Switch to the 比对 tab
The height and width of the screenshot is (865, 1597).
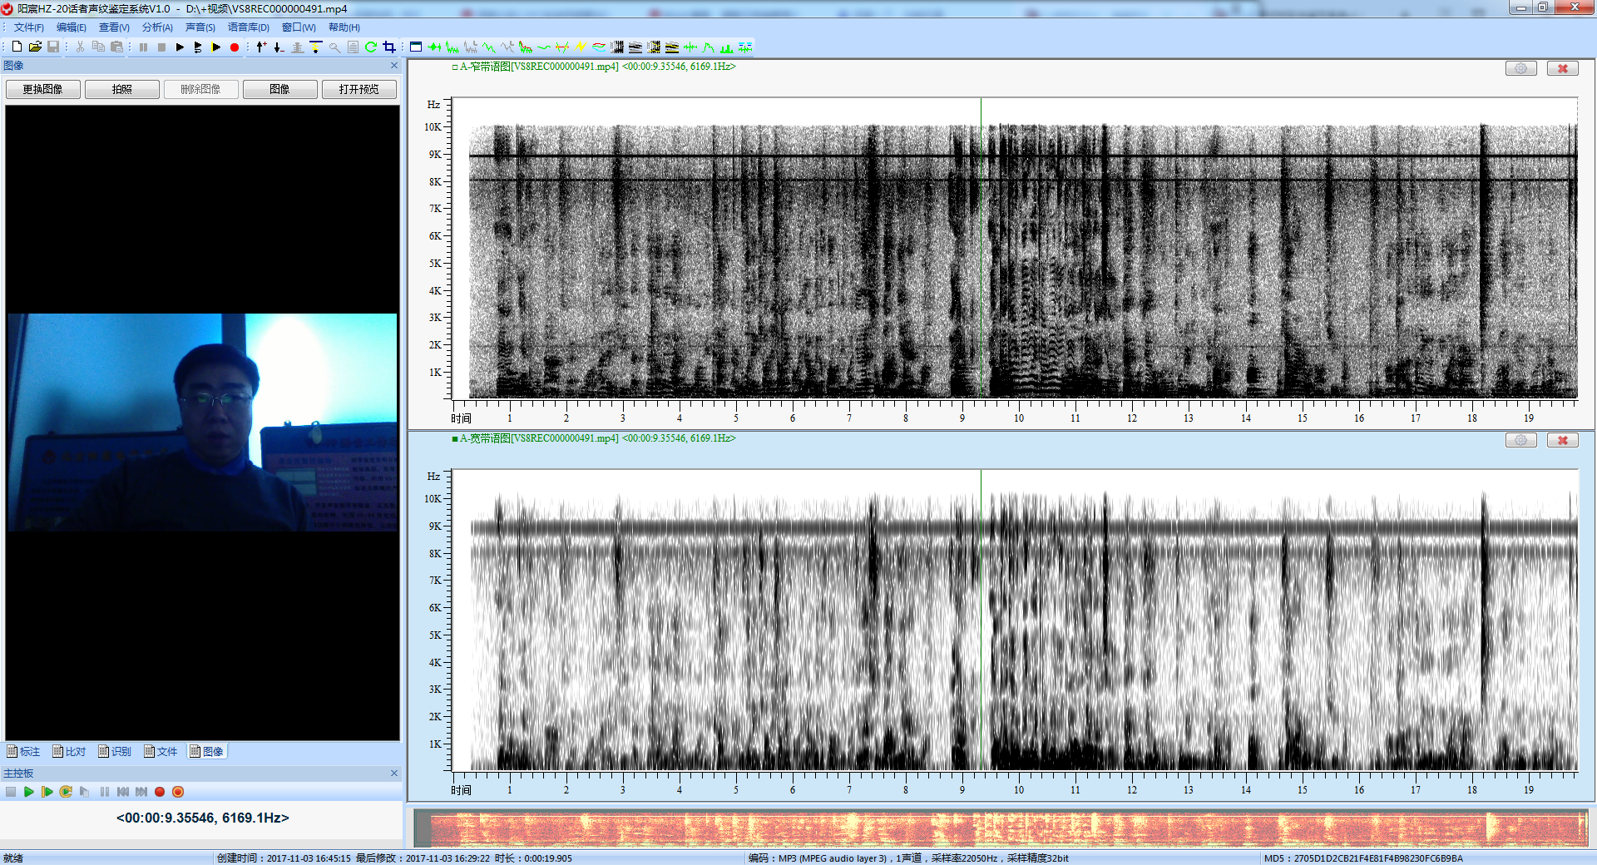(69, 752)
